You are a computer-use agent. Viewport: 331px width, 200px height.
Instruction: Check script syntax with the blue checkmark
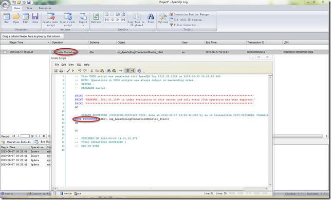(68, 71)
